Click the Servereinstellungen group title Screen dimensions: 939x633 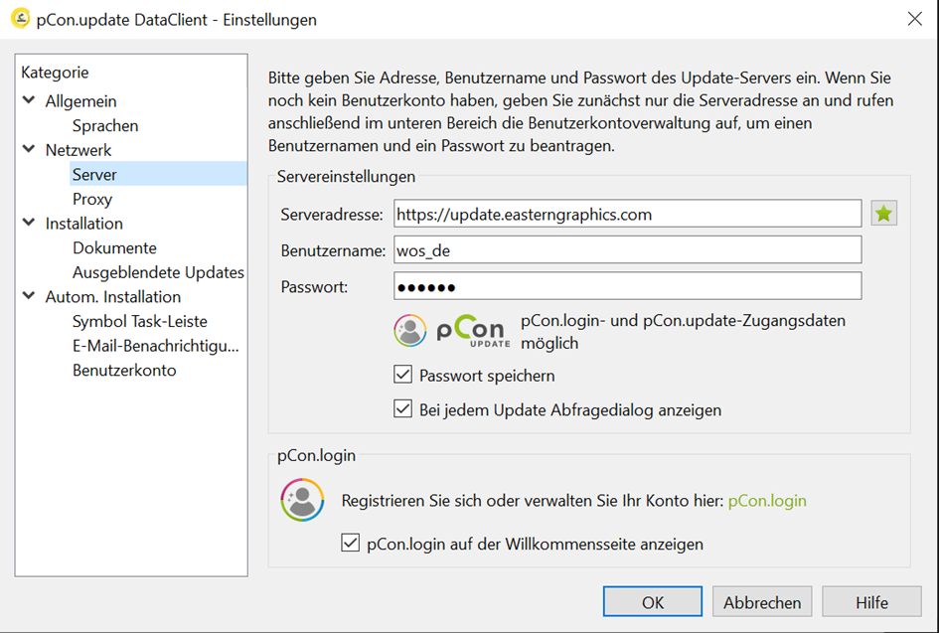[x=346, y=177]
